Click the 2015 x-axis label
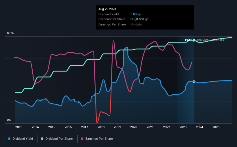237x147 pixels. click(52, 127)
